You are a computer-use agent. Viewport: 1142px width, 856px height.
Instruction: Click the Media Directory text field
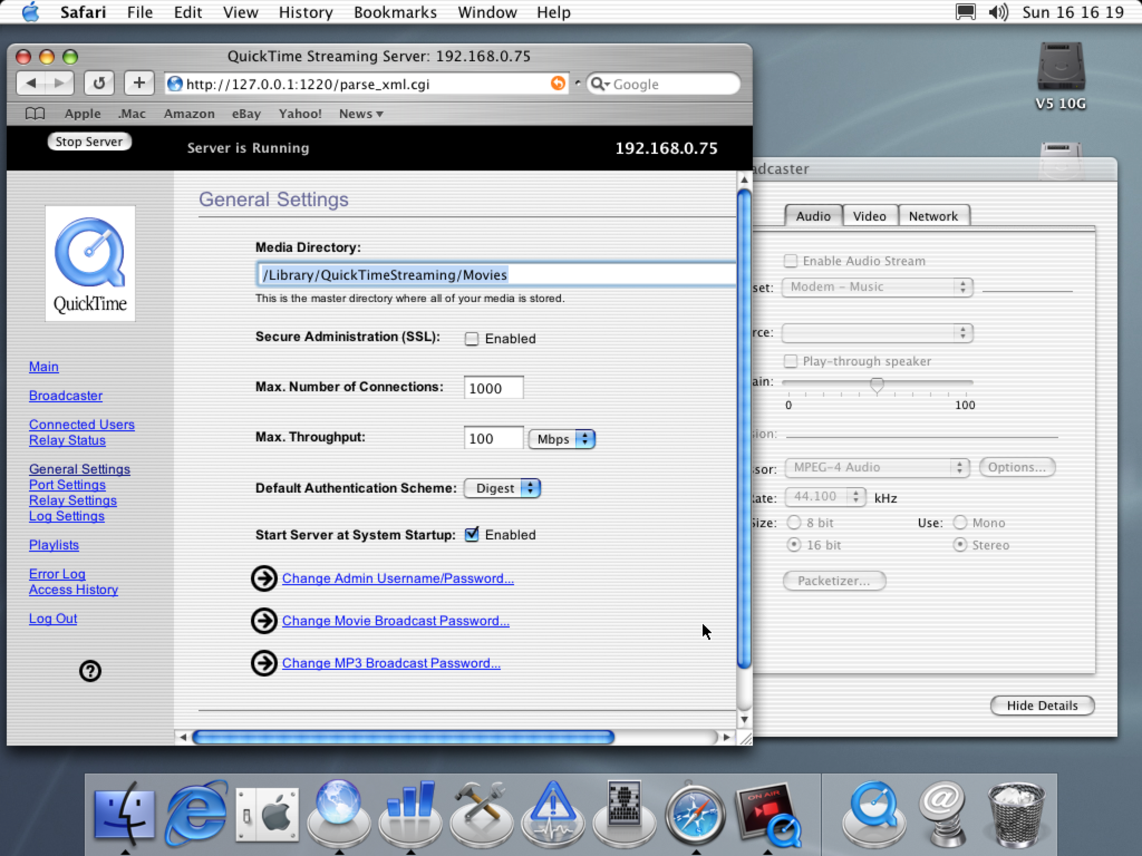[x=496, y=275]
